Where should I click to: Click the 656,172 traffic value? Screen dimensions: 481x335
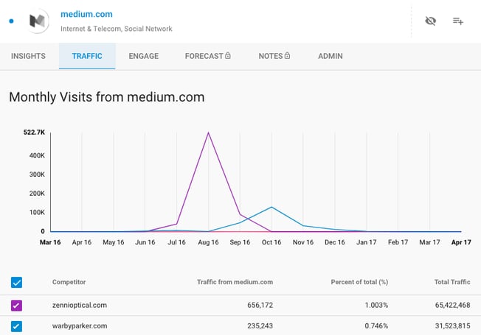260,305
